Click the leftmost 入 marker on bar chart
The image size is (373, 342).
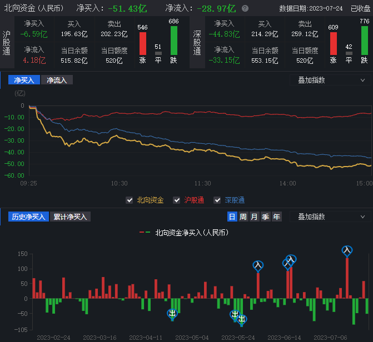(258, 266)
